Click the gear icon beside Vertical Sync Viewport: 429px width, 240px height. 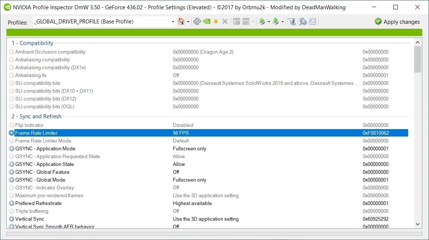[x=12, y=219]
